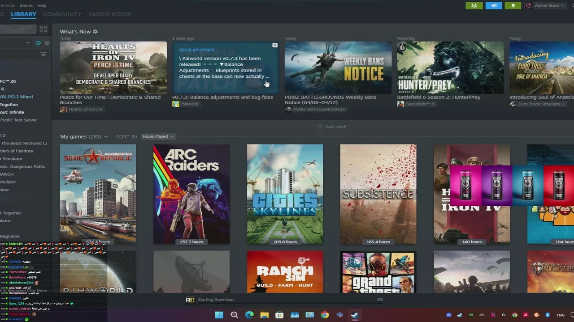Open Cities Skylines game cover

pos(285,194)
